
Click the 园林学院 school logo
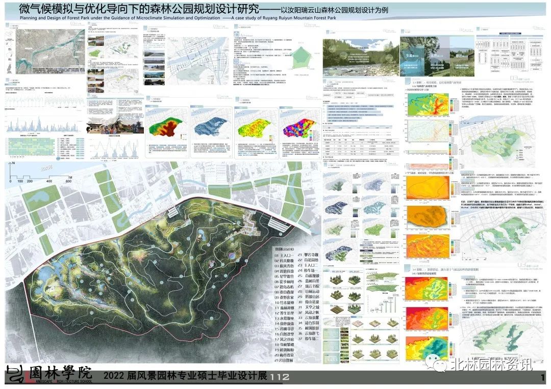(48, 375)
